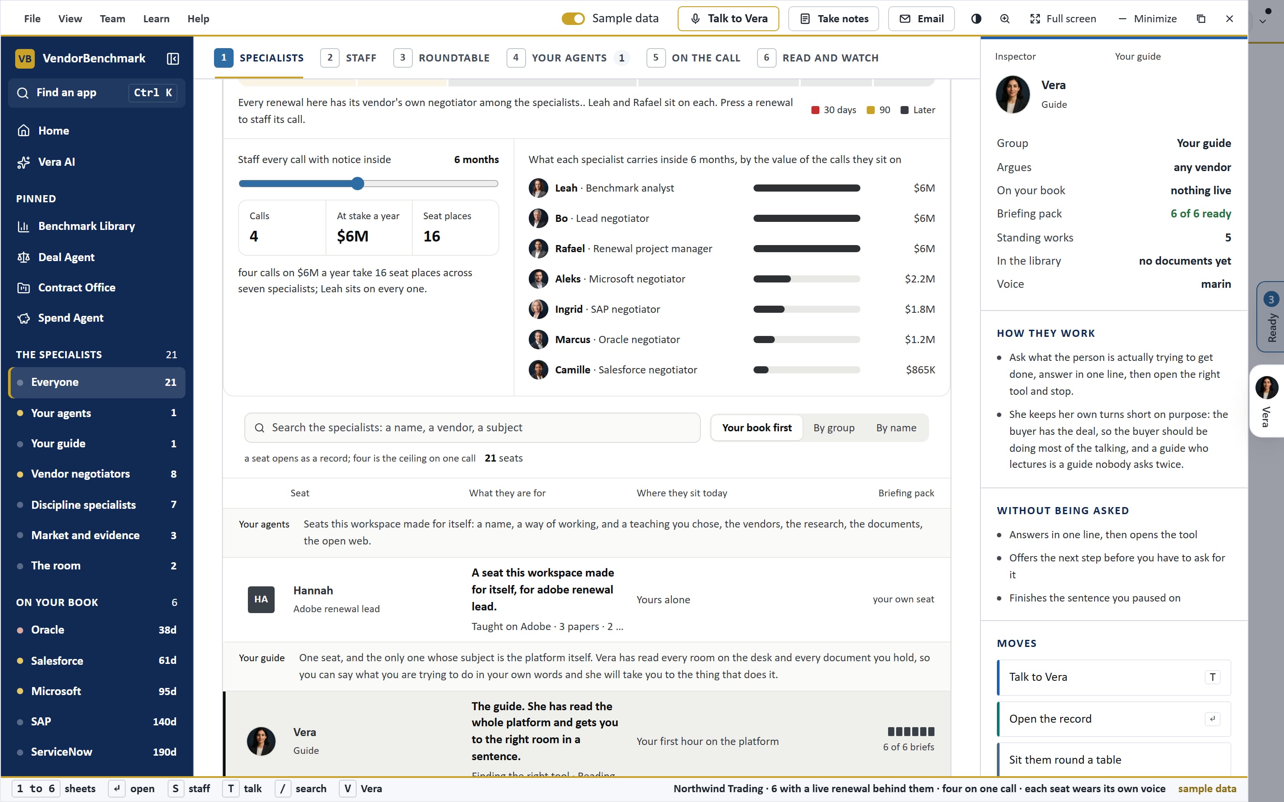The height and width of the screenshot is (802, 1284).
Task: Open the zoom magnifier icon
Action: 1004,19
